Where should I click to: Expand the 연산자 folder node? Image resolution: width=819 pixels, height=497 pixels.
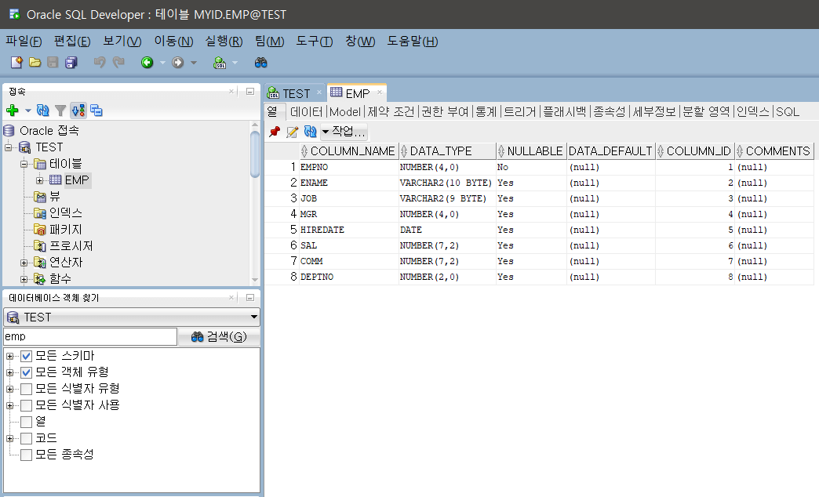point(24,263)
